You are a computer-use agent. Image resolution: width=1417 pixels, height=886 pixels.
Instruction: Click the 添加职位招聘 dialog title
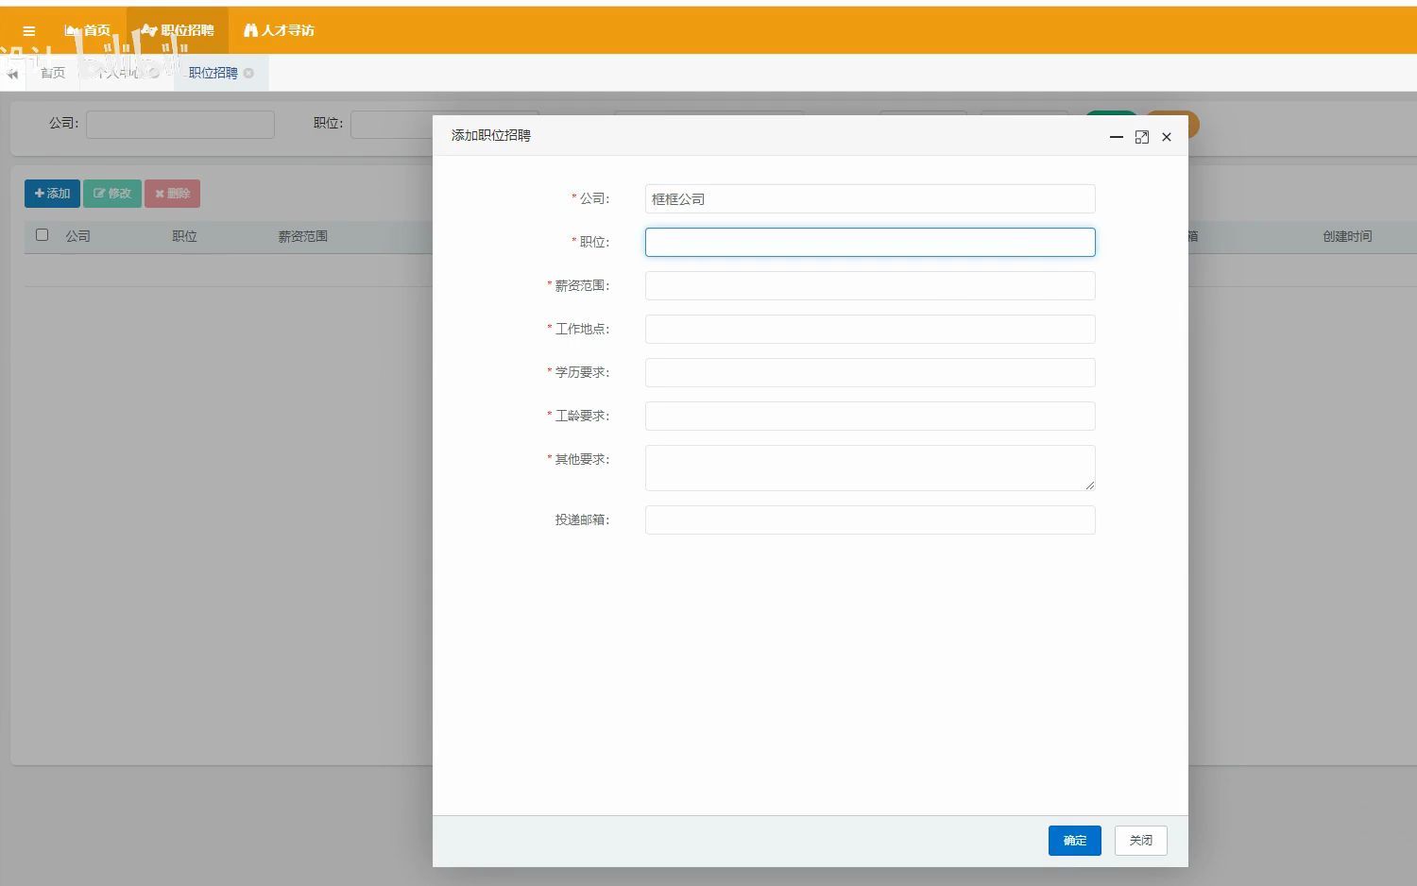coord(491,135)
